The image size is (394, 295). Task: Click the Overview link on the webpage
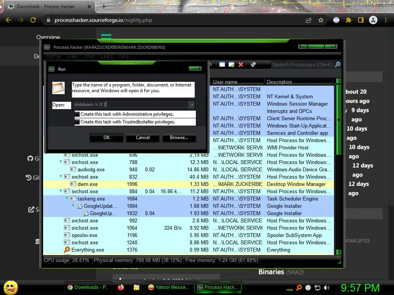point(48,37)
